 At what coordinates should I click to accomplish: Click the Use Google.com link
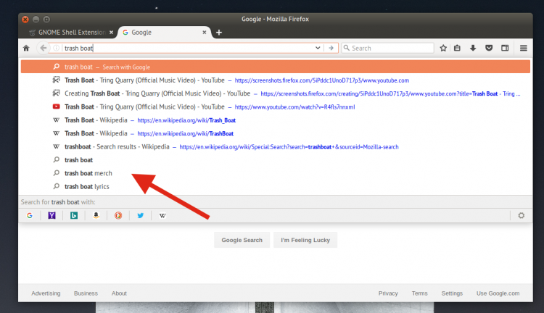click(498, 293)
